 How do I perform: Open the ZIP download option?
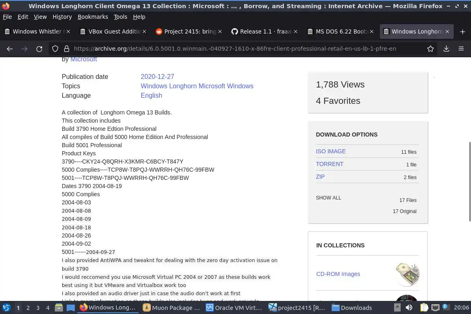pyautogui.click(x=320, y=177)
